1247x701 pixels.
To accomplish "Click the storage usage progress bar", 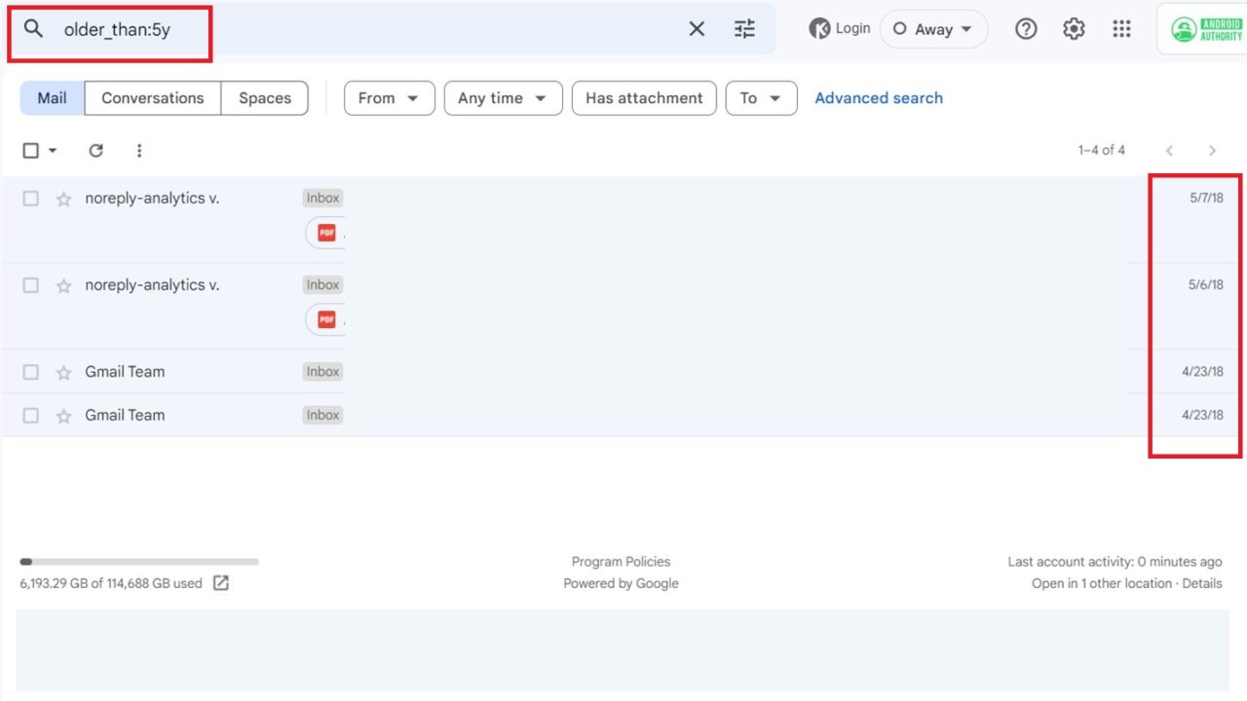I will tap(139, 562).
